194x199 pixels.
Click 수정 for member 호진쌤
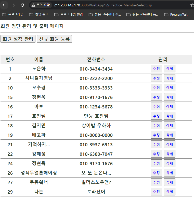point(156,116)
